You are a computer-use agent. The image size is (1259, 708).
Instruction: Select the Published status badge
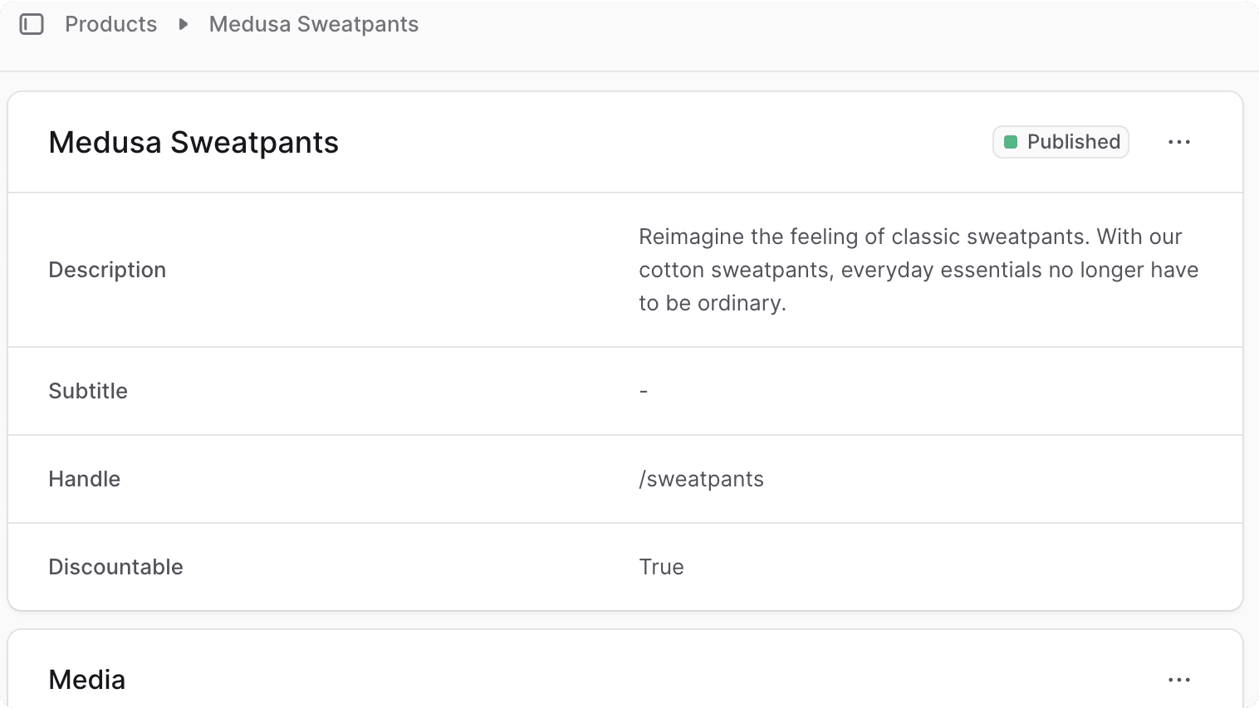(x=1061, y=142)
